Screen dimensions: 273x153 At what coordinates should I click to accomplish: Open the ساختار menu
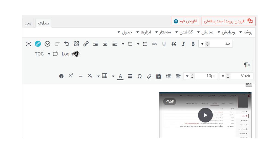pyautogui.click(x=163, y=32)
